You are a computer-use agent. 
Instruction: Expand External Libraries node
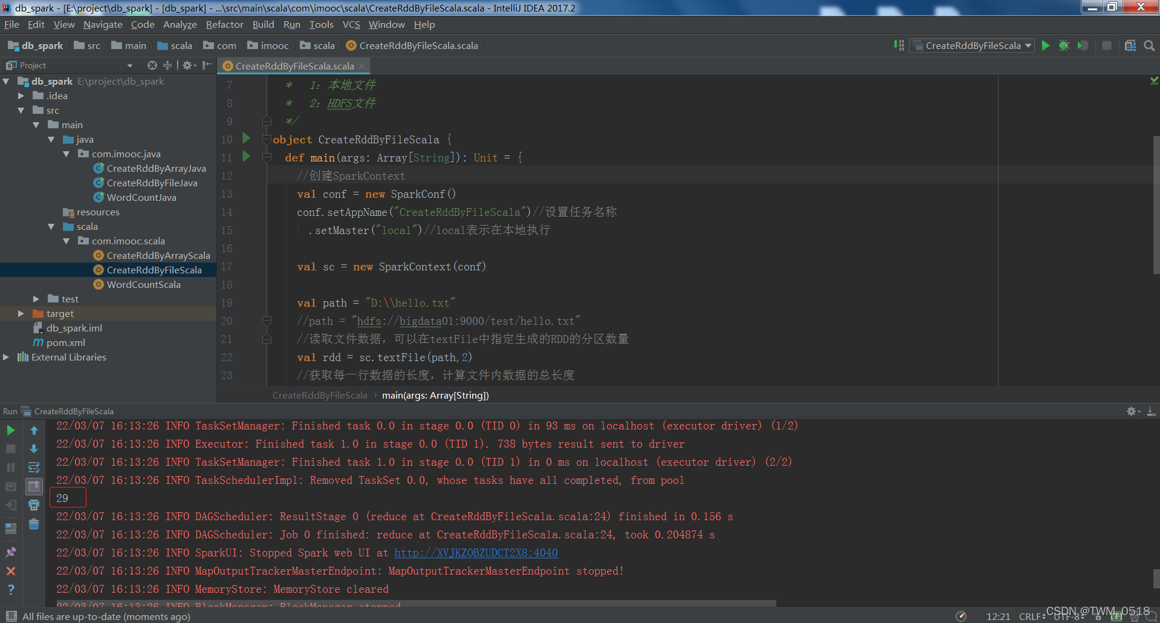point(6,357)
